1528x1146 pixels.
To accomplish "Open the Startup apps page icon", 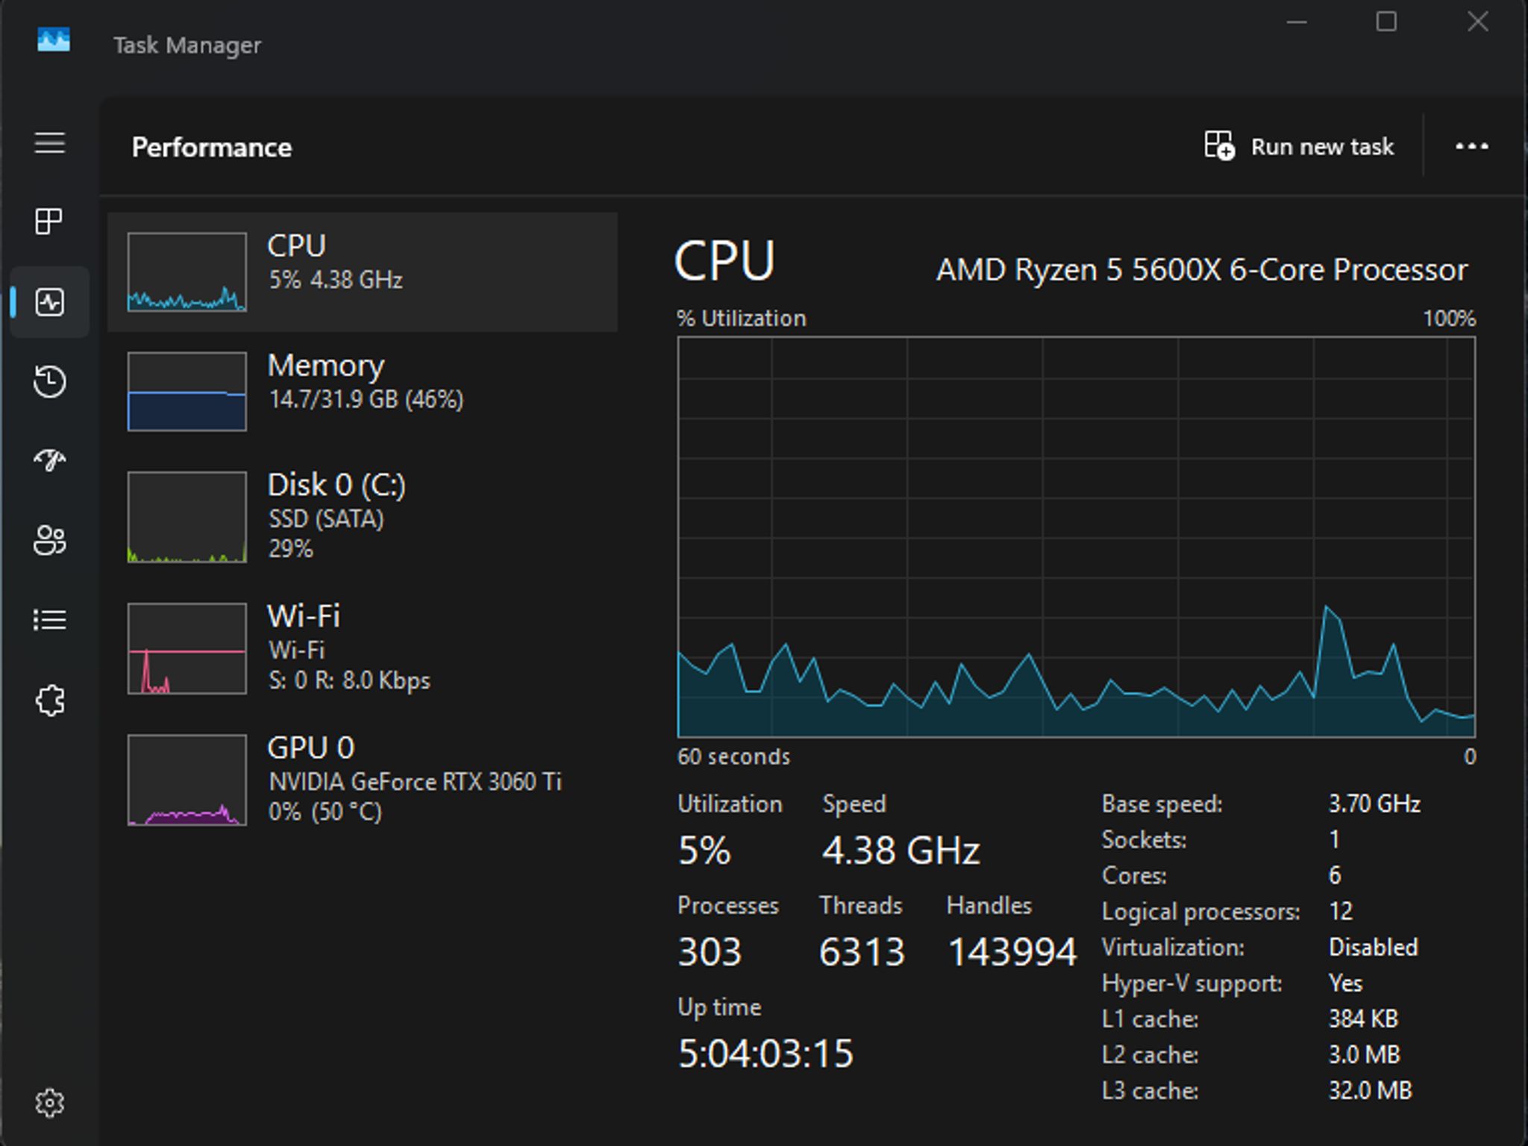I will click(x=50, y=460).
